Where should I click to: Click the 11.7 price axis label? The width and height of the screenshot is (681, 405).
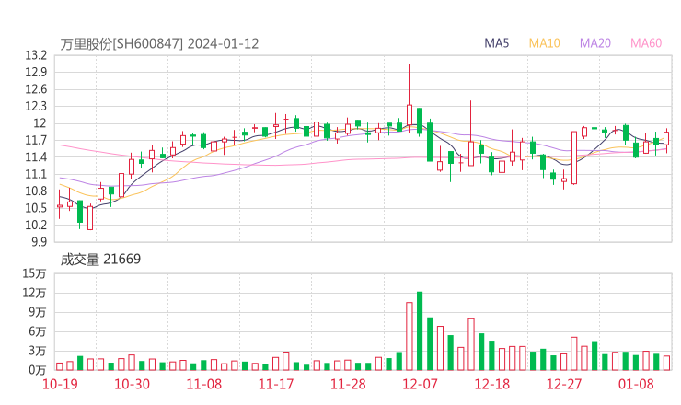click(36, 140)
